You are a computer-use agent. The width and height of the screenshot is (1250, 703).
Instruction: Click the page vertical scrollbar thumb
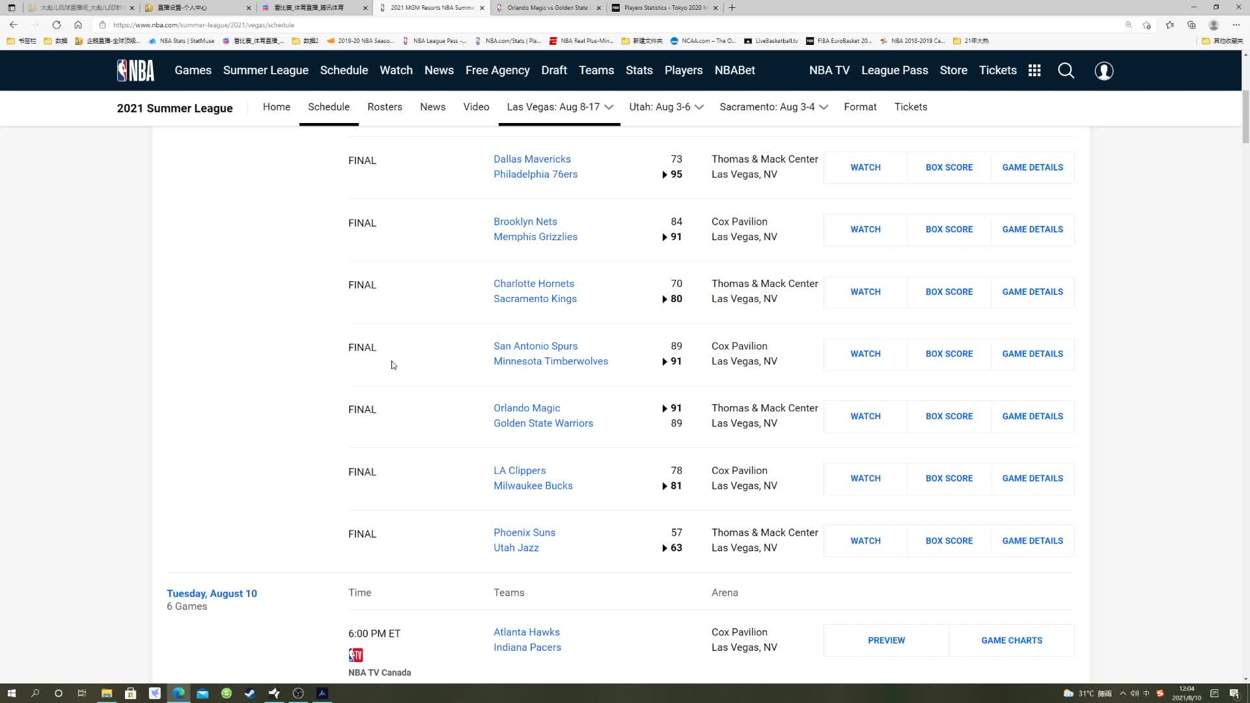[1245, 116]
